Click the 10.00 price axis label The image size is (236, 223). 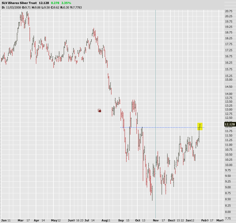229,165
